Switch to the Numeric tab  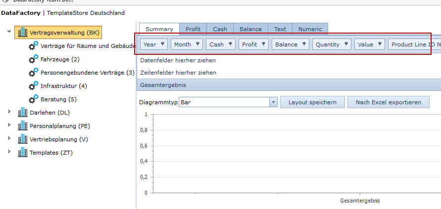click(x=310, y=29)
